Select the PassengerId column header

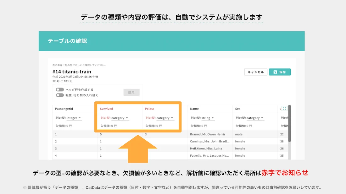click(x=64, y=109)
